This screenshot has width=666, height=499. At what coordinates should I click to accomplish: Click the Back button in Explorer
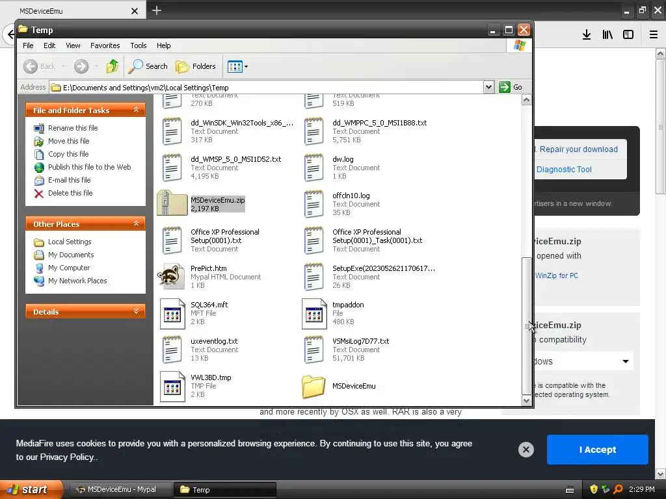point(40,66)
